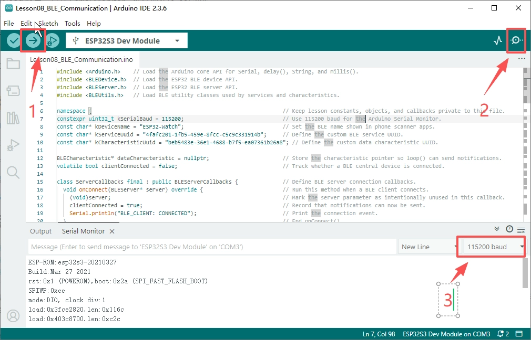Toggle autoscroll in the Serial Monitor

[497, 229]
